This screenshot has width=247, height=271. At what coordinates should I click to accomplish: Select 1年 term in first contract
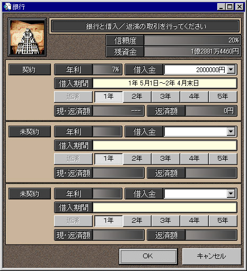(x=109, y=97)
